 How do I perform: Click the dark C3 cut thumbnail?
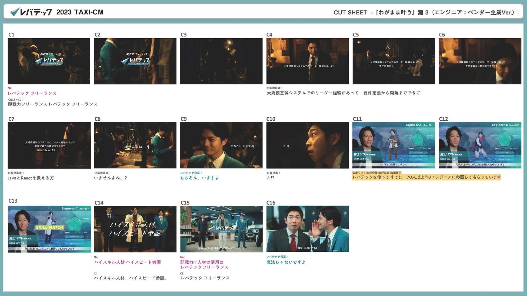coord(221,61)
